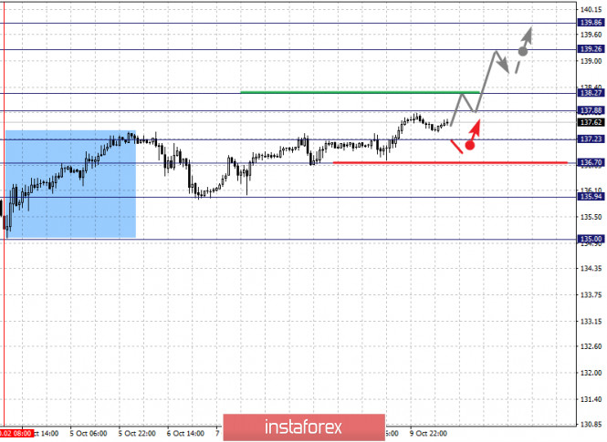The height and width of the screenshot is (442, 607).
Task: Click the 137.88 price level label
Action: pos(591,111)
